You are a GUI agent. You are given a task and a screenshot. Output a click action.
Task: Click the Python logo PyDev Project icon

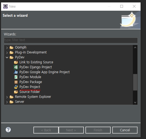coord(16,87)
